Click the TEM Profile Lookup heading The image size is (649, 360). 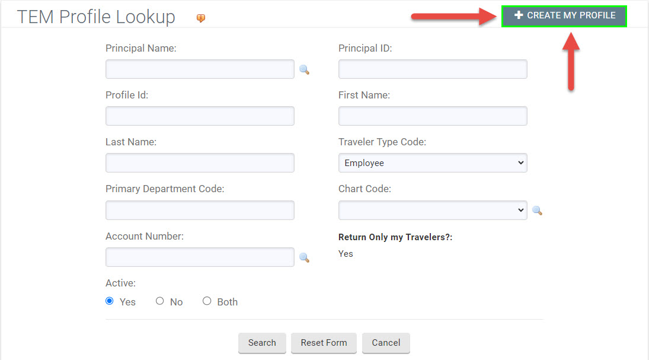(x=96, y=17)
